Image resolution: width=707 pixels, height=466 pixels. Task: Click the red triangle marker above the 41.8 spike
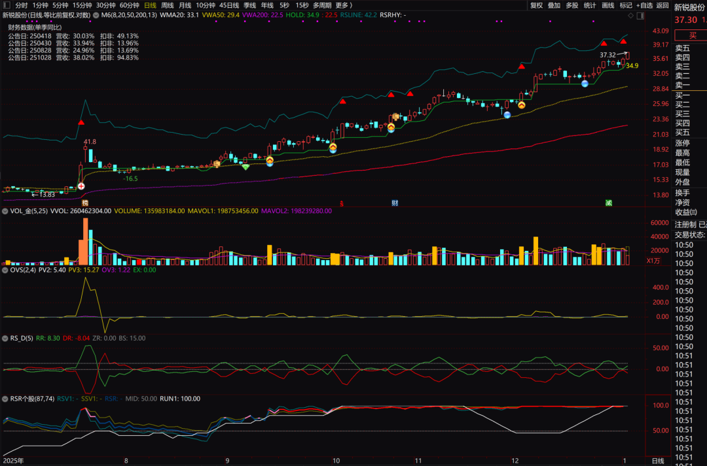[81, 122]
